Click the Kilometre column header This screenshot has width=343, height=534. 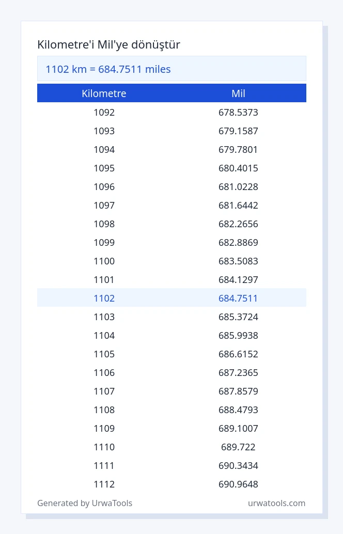coord(104,93)
